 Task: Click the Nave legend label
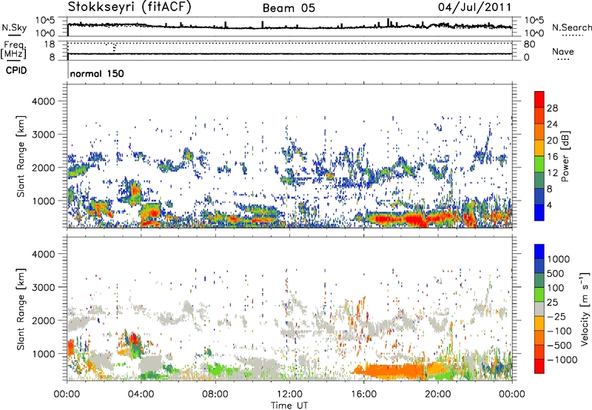563,51
